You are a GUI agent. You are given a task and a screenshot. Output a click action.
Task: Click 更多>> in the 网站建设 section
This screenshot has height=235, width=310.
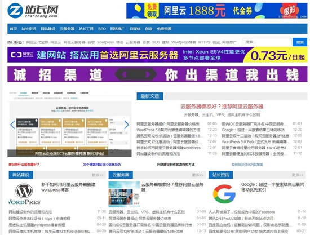click(x=98, y=175)
